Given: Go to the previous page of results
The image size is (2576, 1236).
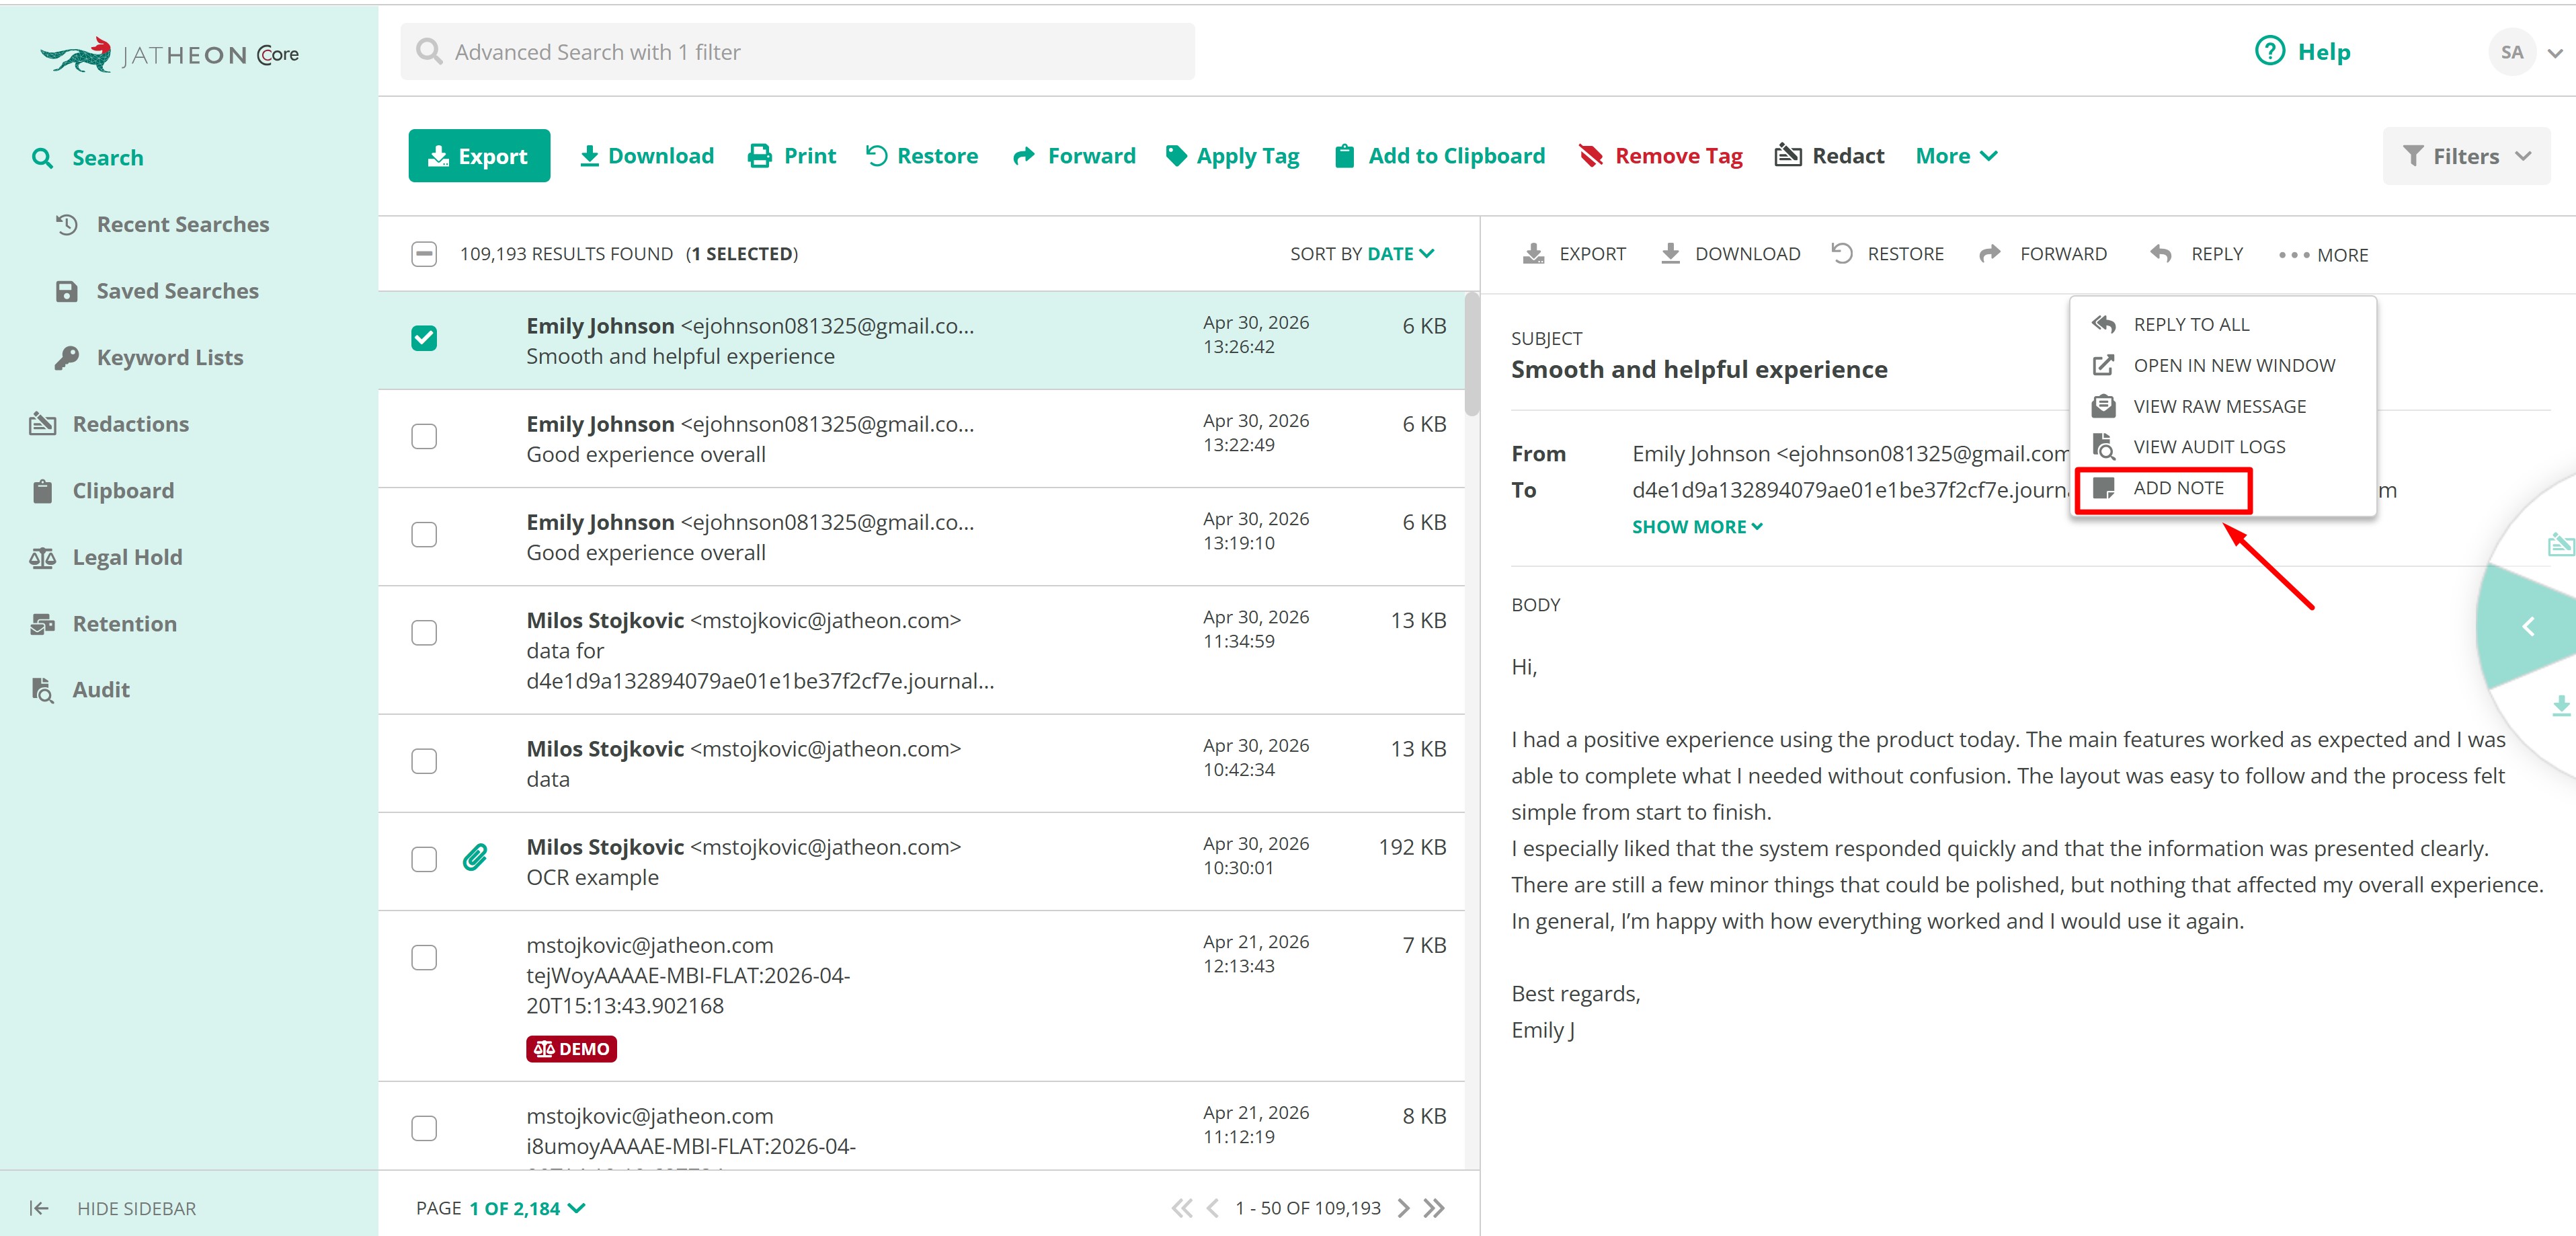Looking at the screenshot, I should [1213, 1208].
